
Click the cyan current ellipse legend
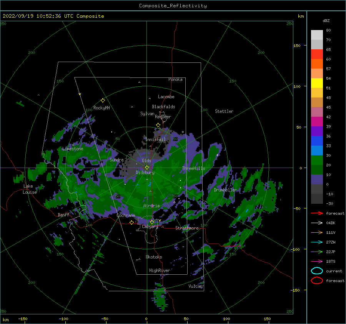point(317,271)
